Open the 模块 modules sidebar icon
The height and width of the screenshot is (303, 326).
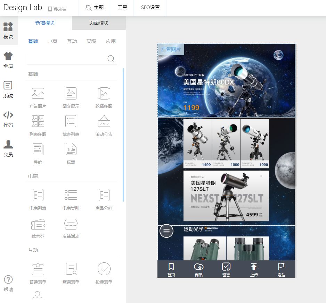pyautogui.click(x=8, y=31)
